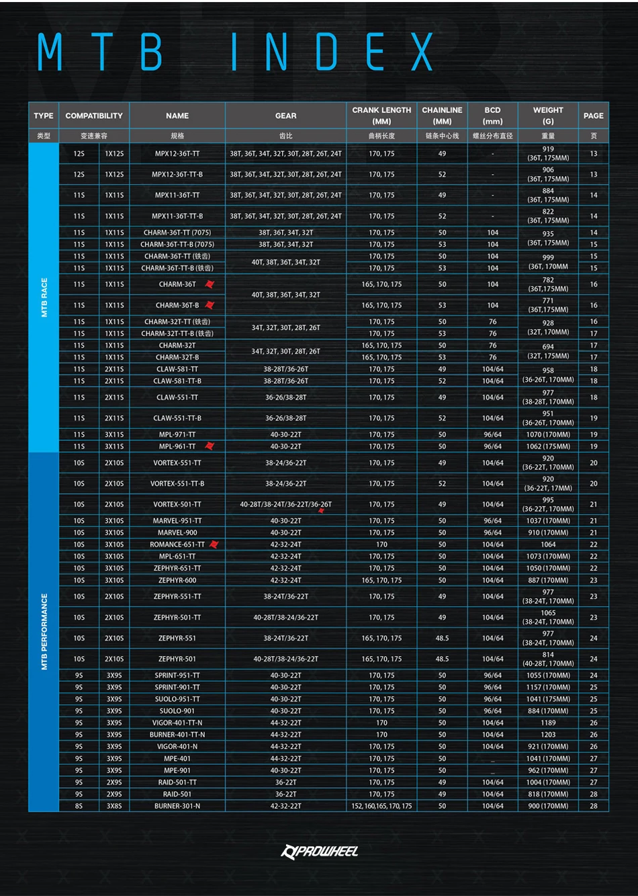This screenshot has width=638, height=896.
Task: Click the MTB INDEX title
Action: [x=236, y=52]
